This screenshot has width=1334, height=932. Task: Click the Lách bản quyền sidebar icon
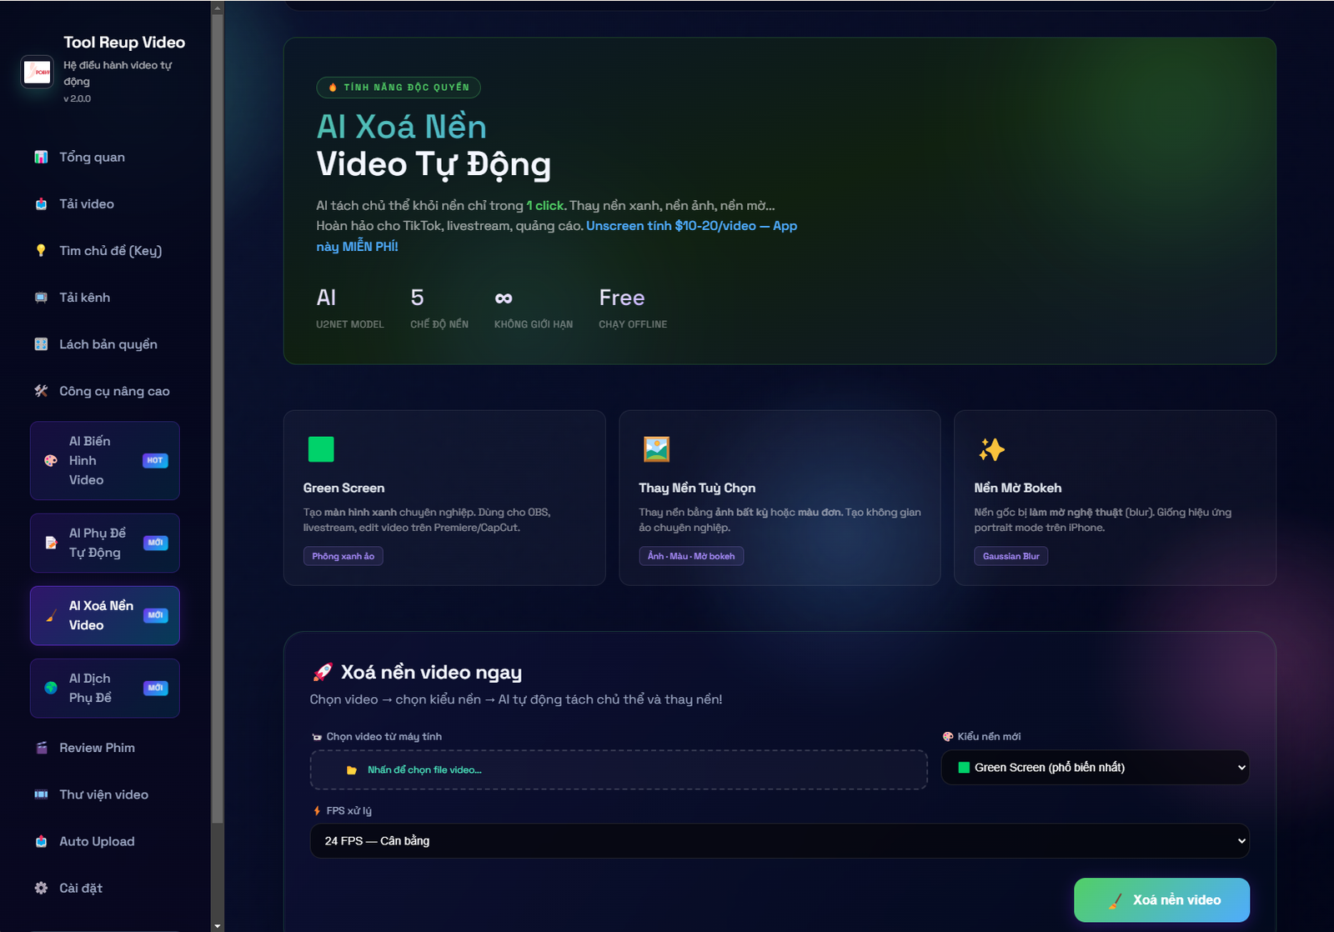41,344
